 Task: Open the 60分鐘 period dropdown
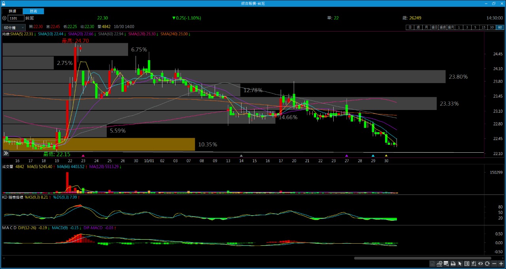[13, 28]
